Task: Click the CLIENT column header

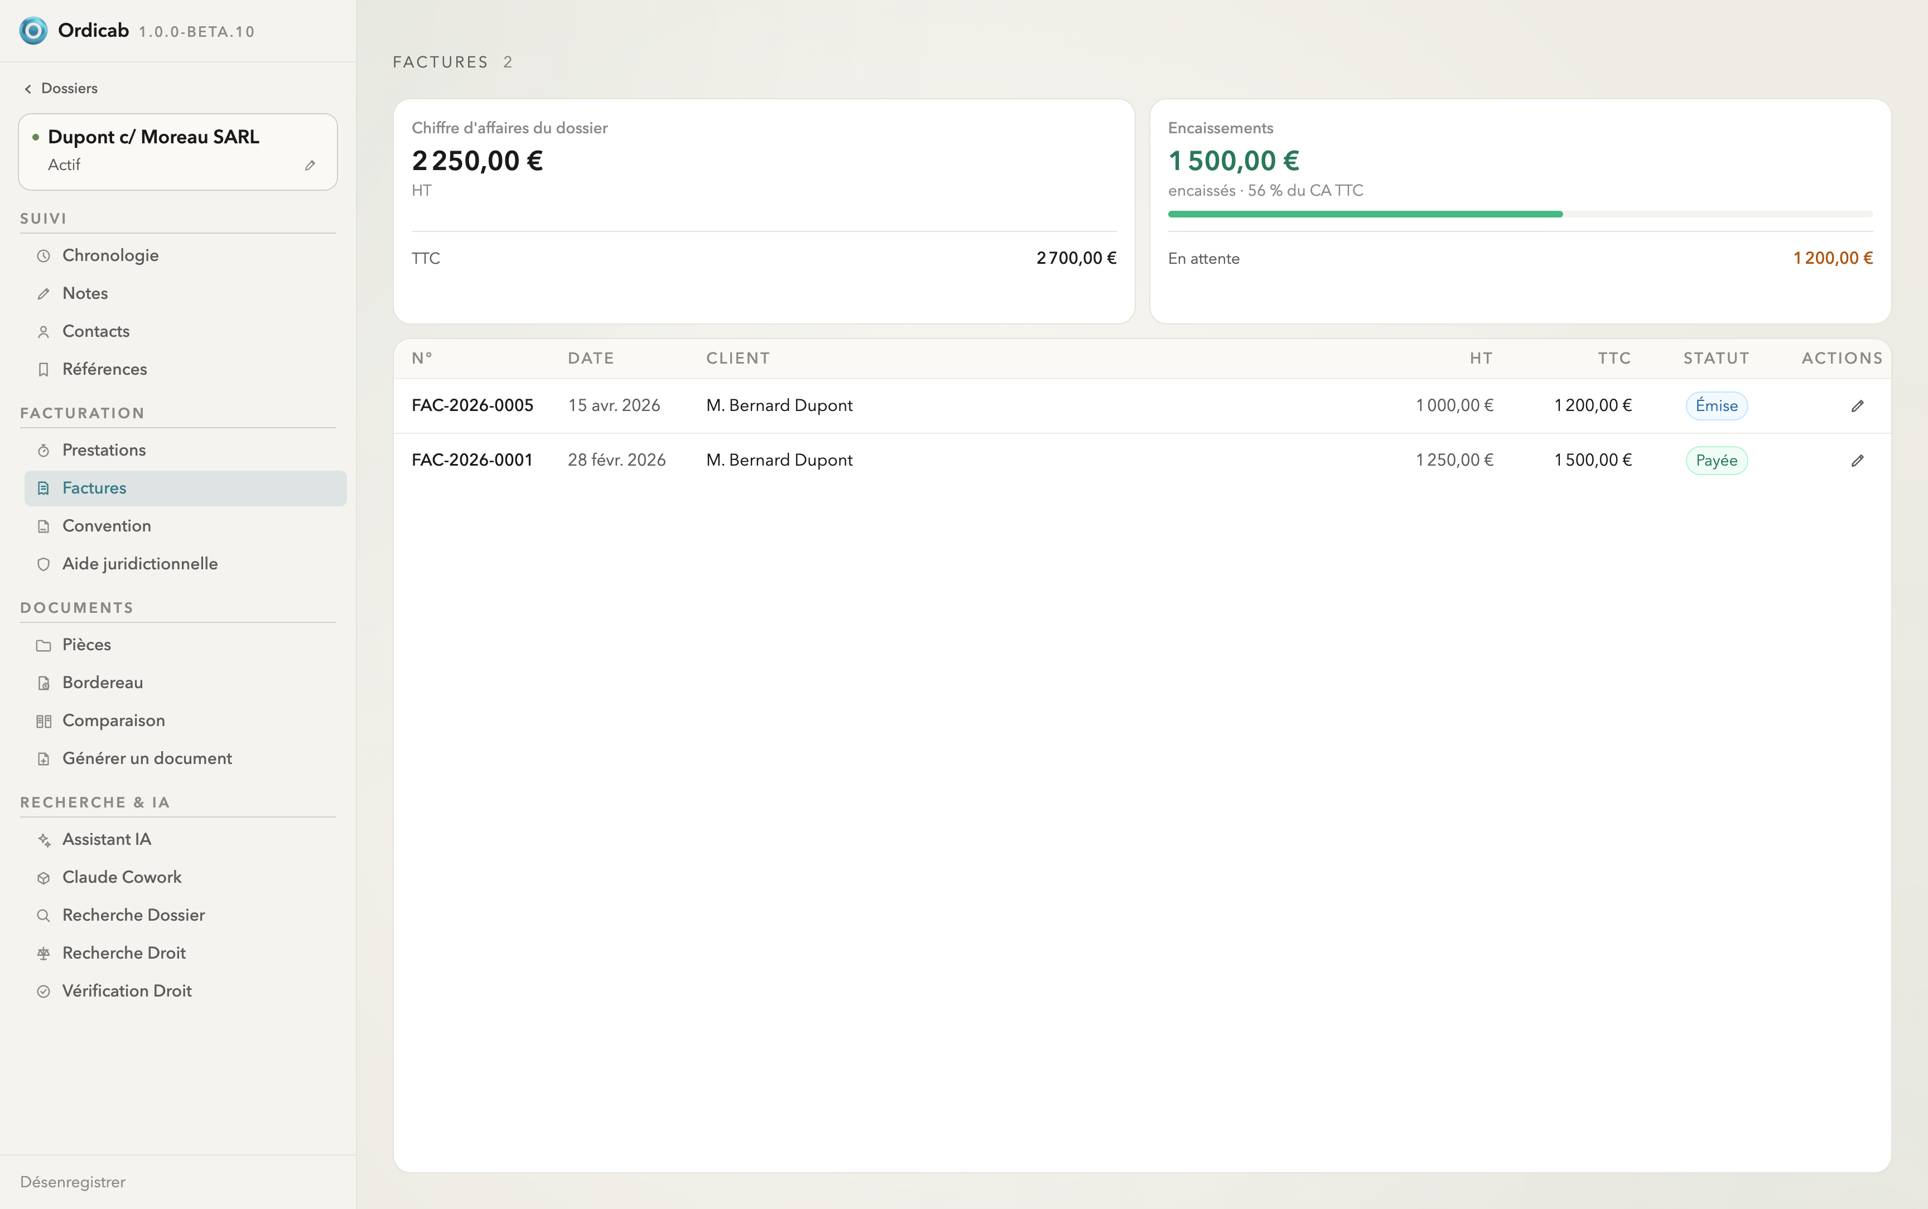Action: click(738, 358)
